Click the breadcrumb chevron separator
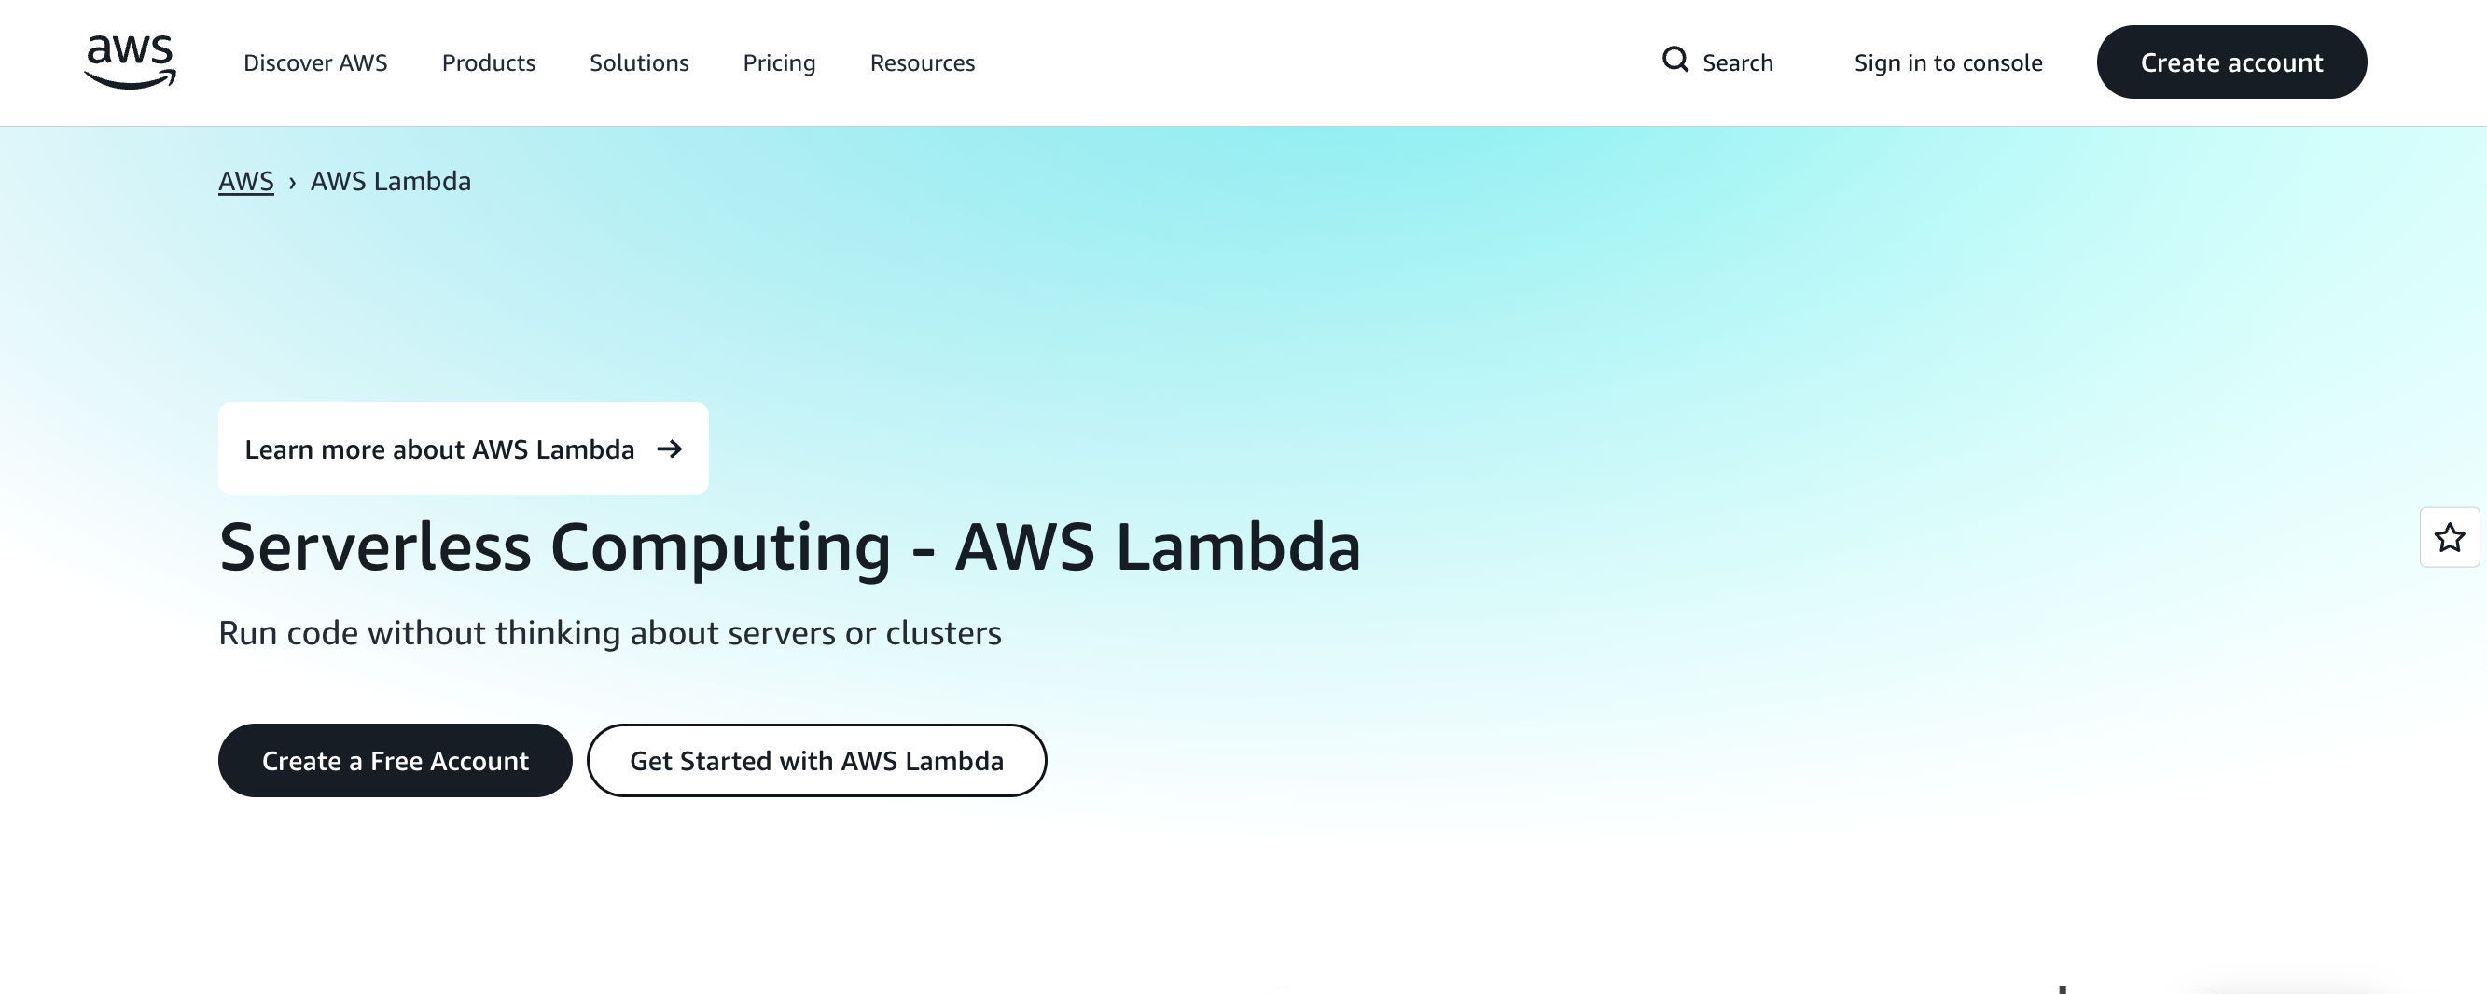Viewport: 2487px width, 994px height. [292, 183]
